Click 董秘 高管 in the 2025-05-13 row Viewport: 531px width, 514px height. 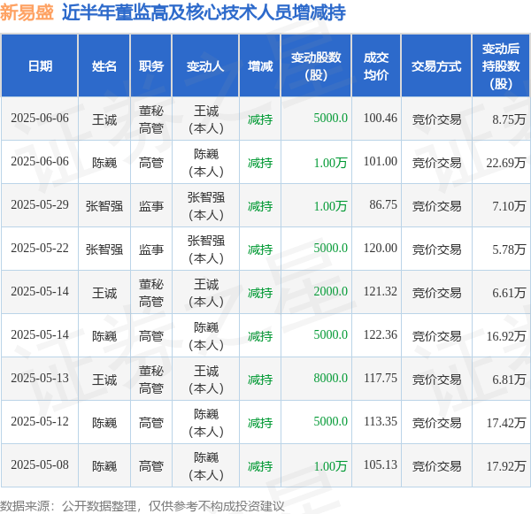click(x=151, y=380)
